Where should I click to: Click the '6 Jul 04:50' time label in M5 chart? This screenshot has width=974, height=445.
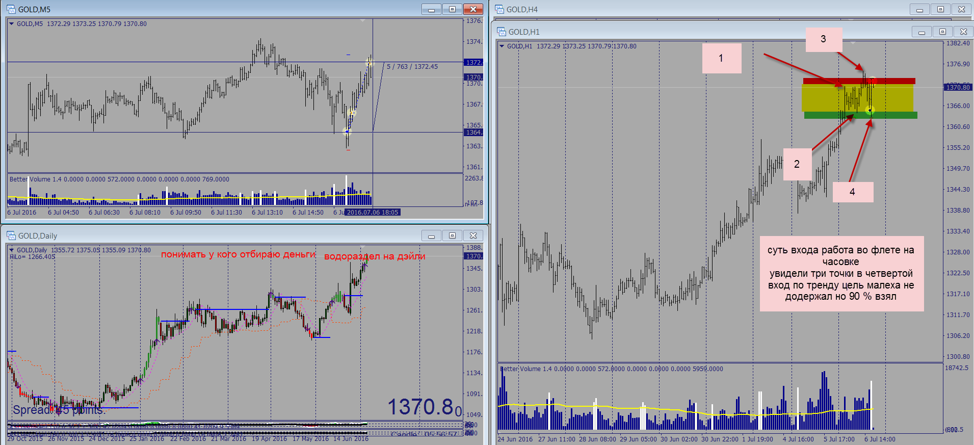point(63,213)
